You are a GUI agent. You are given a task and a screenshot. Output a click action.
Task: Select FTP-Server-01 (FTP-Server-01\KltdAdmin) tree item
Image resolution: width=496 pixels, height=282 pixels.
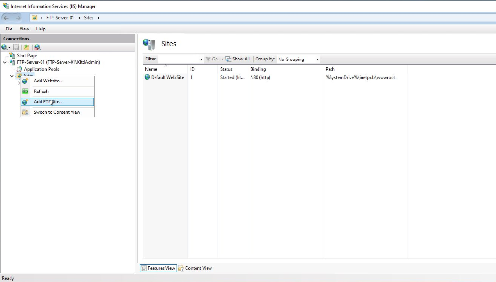(58, 62)
